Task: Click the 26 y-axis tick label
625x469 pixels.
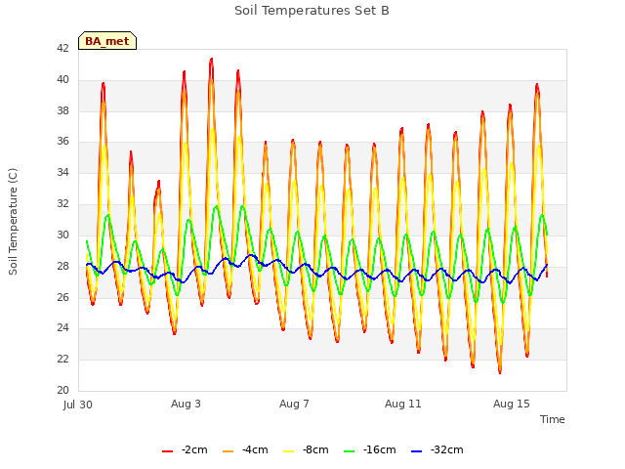Action: pyautogui.click(x=62, y=297)
